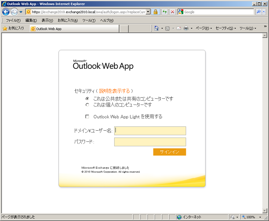Click the サインイン button
The image size is (269, 221).
pyautogui.click(x=169, y=152)
